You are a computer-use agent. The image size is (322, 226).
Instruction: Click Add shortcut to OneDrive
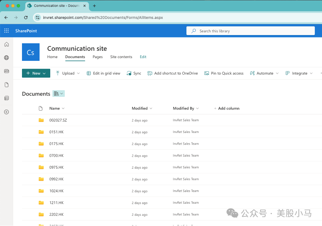coord(173,73)
